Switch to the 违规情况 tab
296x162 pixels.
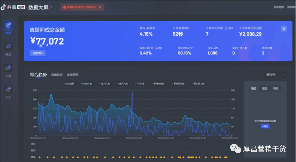pyautogui.click(x=72, y=75)
